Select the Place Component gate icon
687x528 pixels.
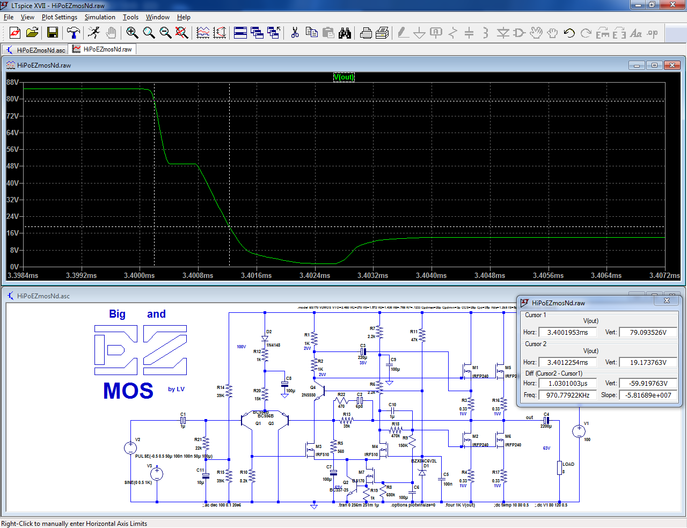click(x=519, y=33)
